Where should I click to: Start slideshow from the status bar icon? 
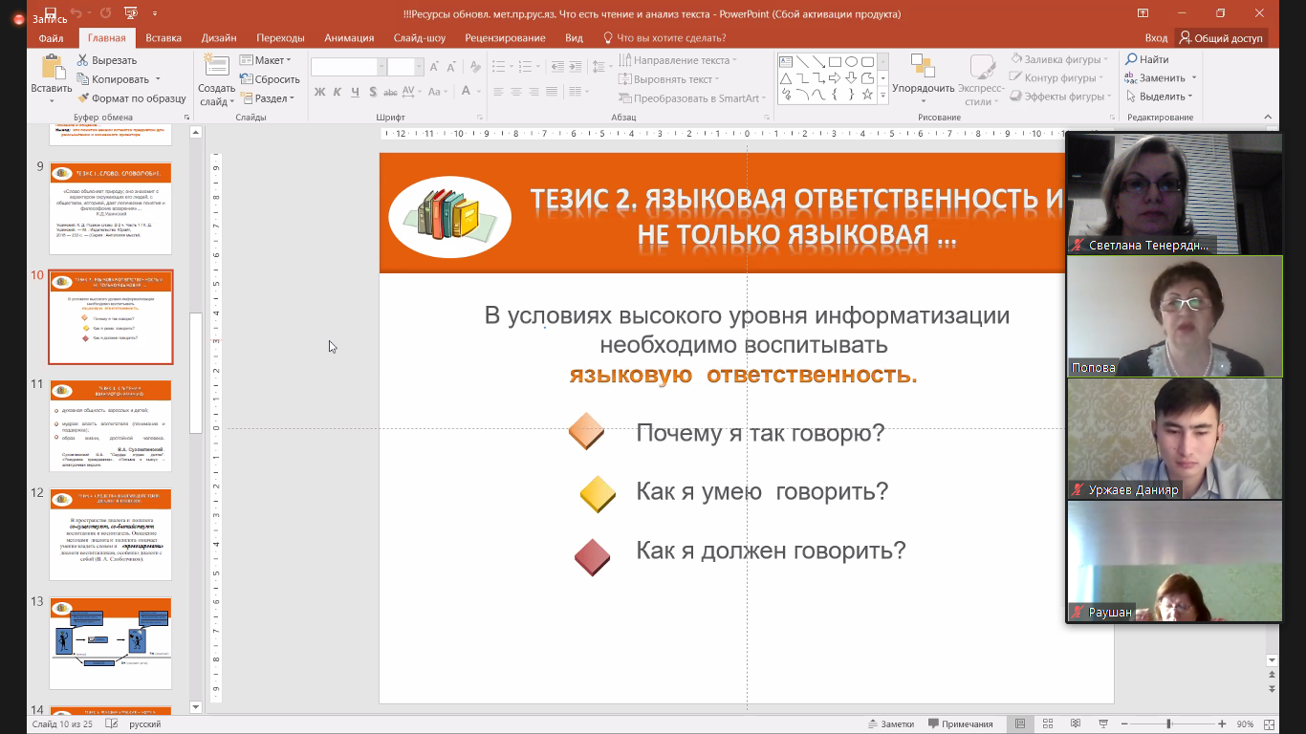pos(1104,723)
